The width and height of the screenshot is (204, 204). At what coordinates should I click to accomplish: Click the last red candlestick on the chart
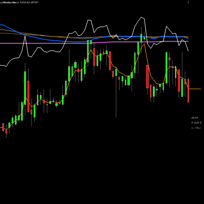click(x=188, y=91)
